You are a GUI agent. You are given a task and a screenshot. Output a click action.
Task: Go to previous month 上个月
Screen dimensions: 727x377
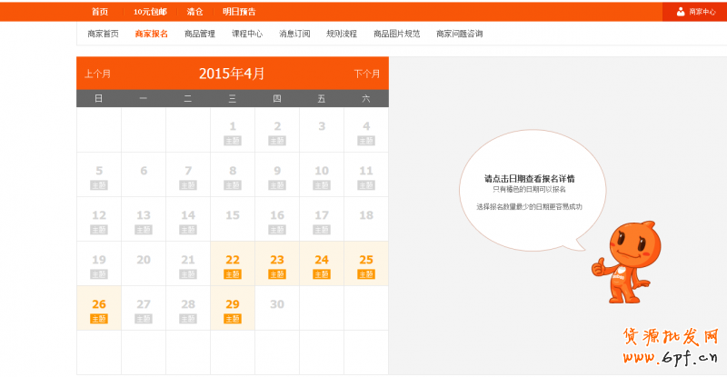[98, 74]
